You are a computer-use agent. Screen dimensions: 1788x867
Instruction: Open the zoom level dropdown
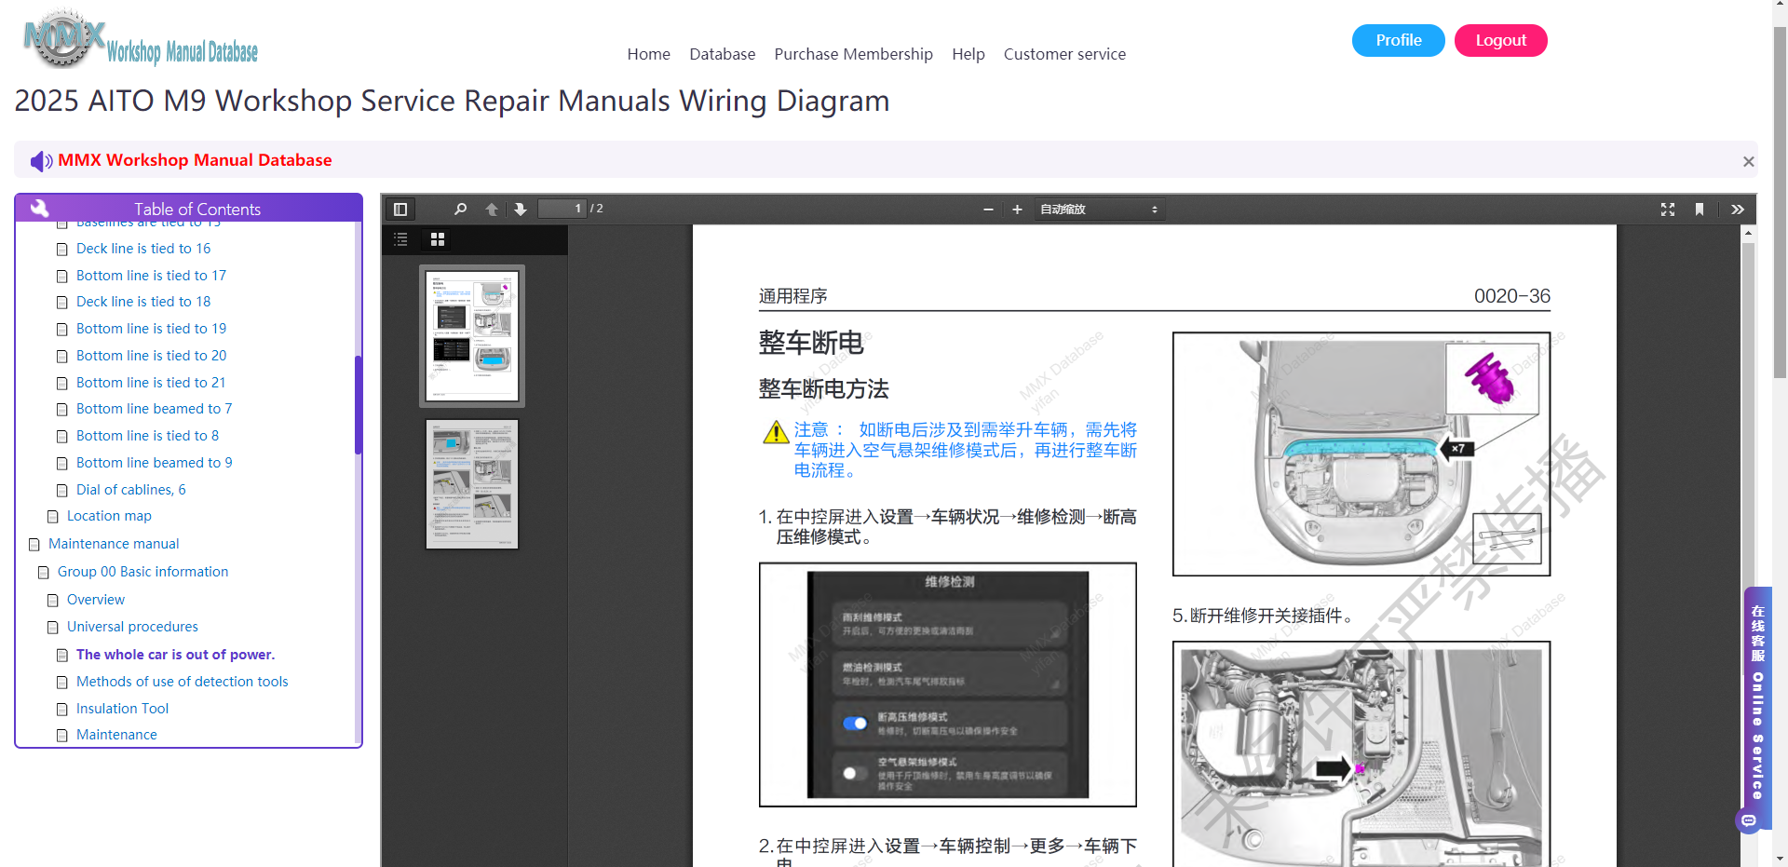[1099, 210]
